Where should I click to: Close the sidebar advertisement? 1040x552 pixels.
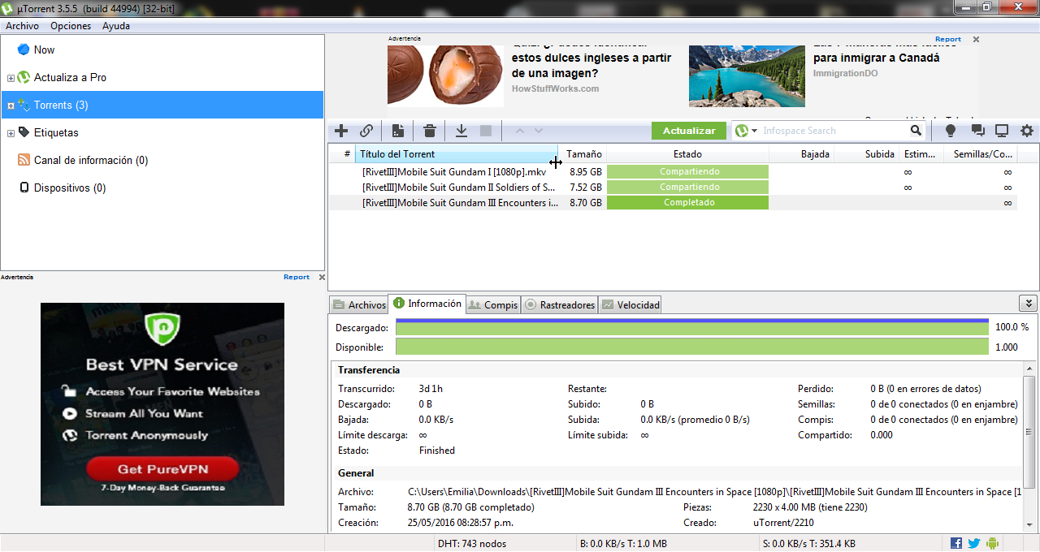click(x=321, y=277)
